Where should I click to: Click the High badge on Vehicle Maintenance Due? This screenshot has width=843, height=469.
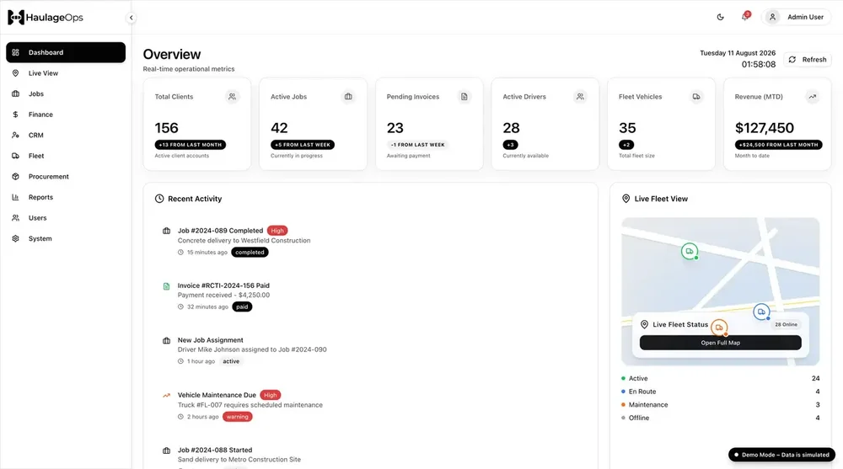[x=271, y=395]
